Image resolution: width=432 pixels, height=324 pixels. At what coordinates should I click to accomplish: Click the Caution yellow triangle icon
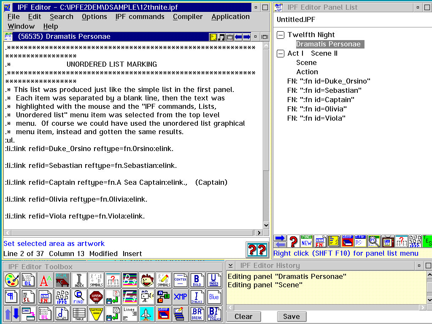96,314
